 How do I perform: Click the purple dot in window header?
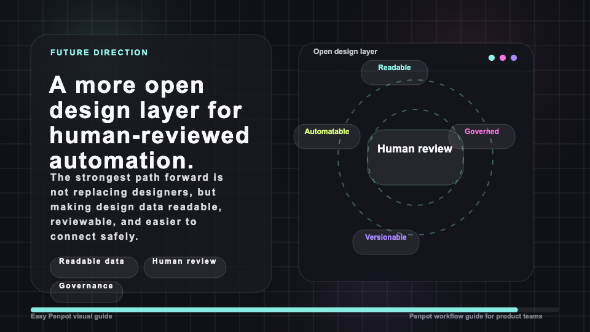coord(514,58)
